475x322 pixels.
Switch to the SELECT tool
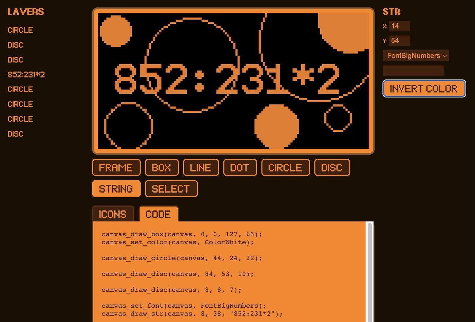pos(171,189)
